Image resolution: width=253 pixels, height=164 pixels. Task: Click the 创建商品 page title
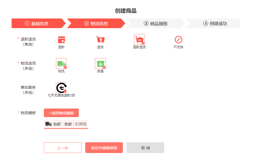pyautogui.click(x=126, y=11)
